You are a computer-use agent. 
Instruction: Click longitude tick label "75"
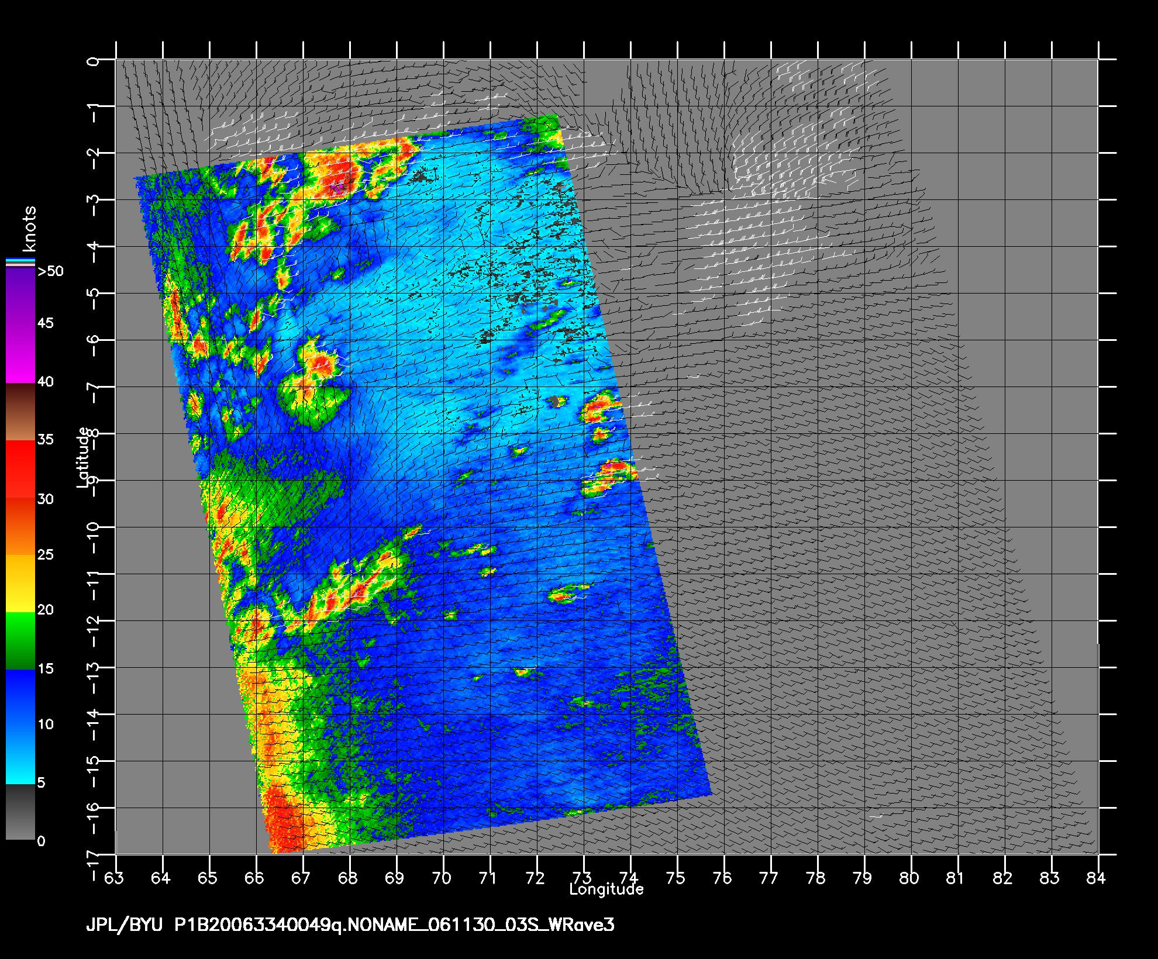[x=675, y=878]
